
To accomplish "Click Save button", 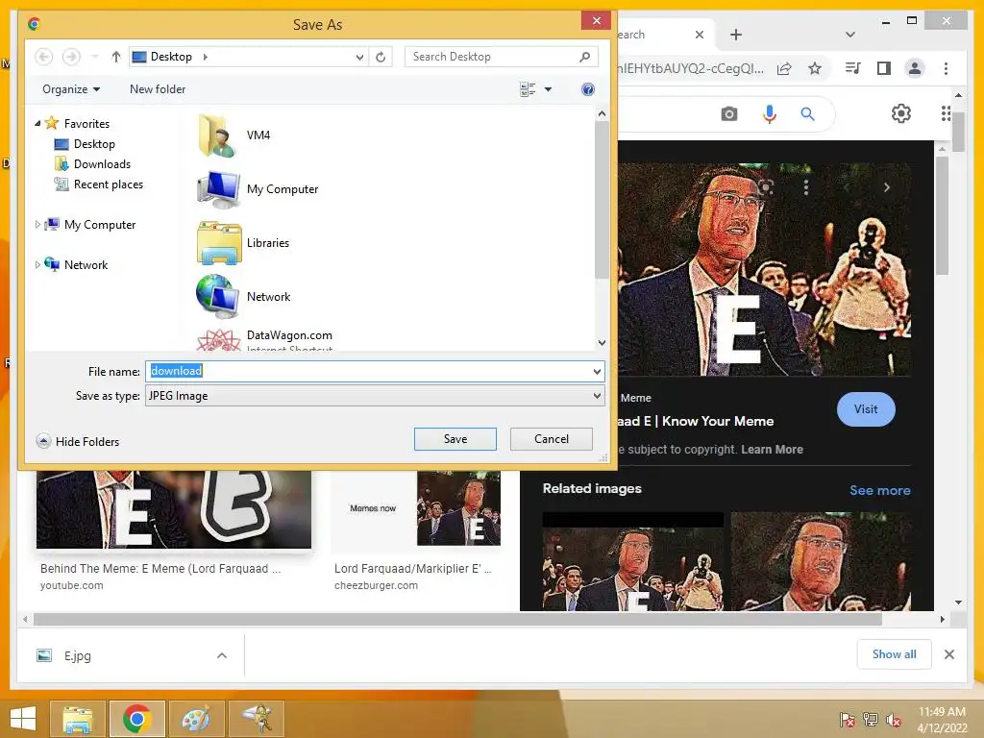I will pyautogui.click(x=455, y=439).
